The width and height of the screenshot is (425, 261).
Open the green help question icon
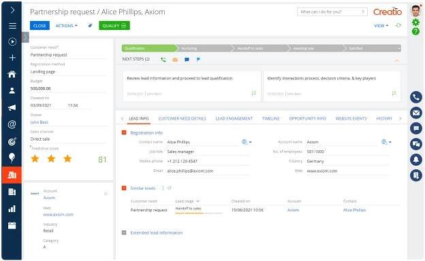coord(415,32)
